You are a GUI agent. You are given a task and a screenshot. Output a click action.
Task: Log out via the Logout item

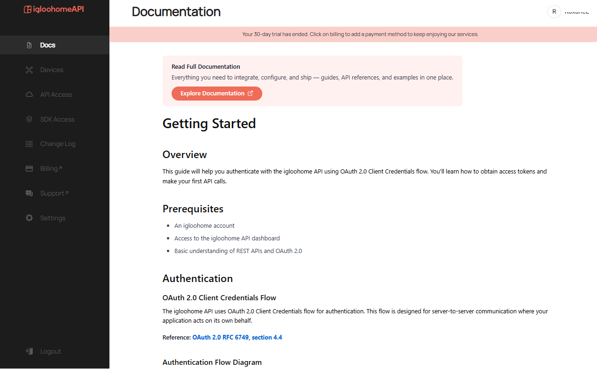coord(55,351)
